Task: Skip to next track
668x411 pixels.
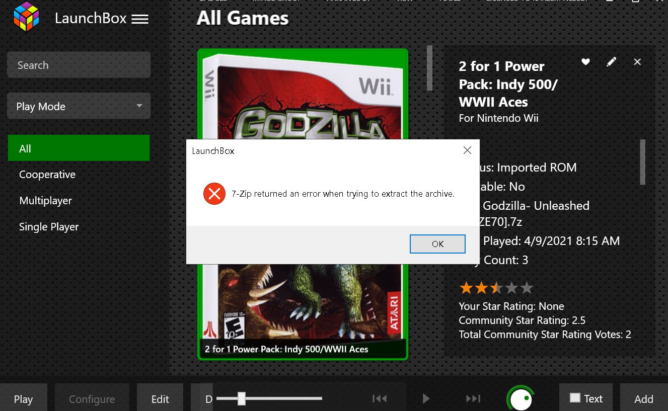Action: click(473, 399)
